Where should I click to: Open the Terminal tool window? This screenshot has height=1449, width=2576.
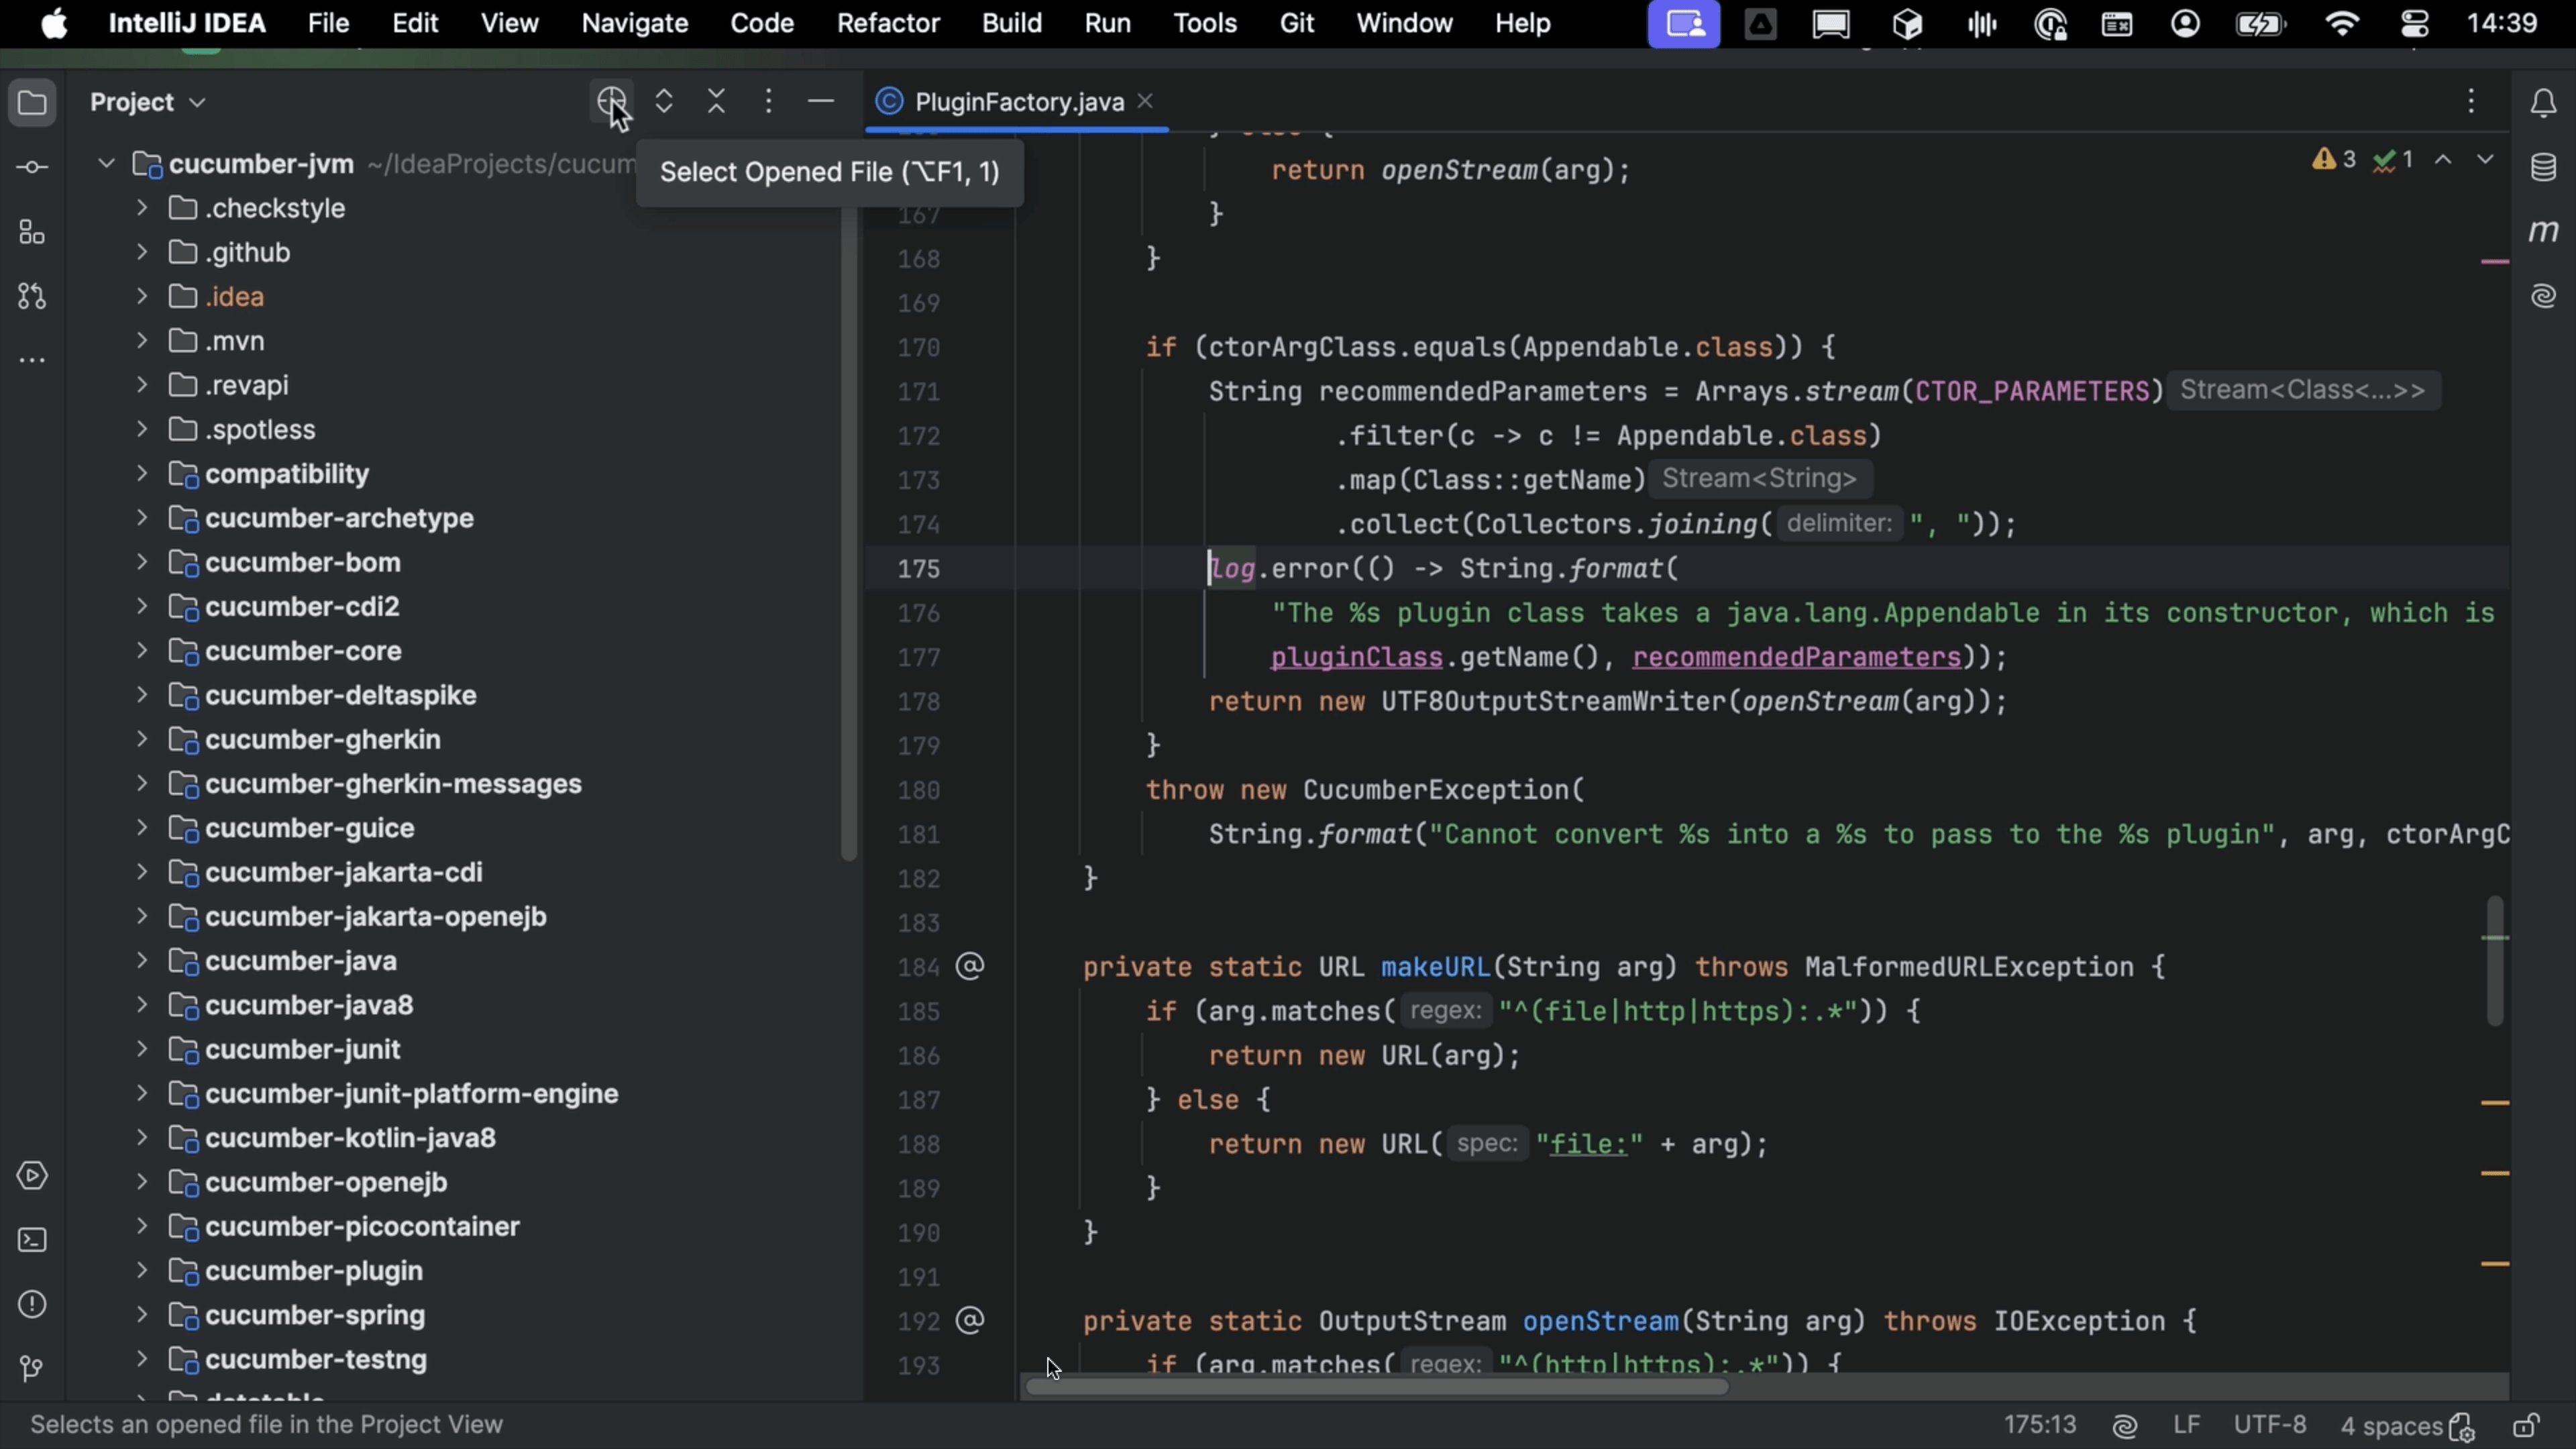(32, 1240)
